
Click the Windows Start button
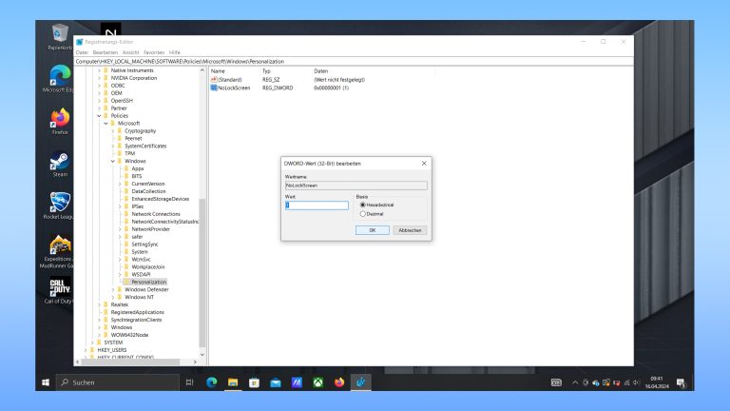tap(45, 382)
